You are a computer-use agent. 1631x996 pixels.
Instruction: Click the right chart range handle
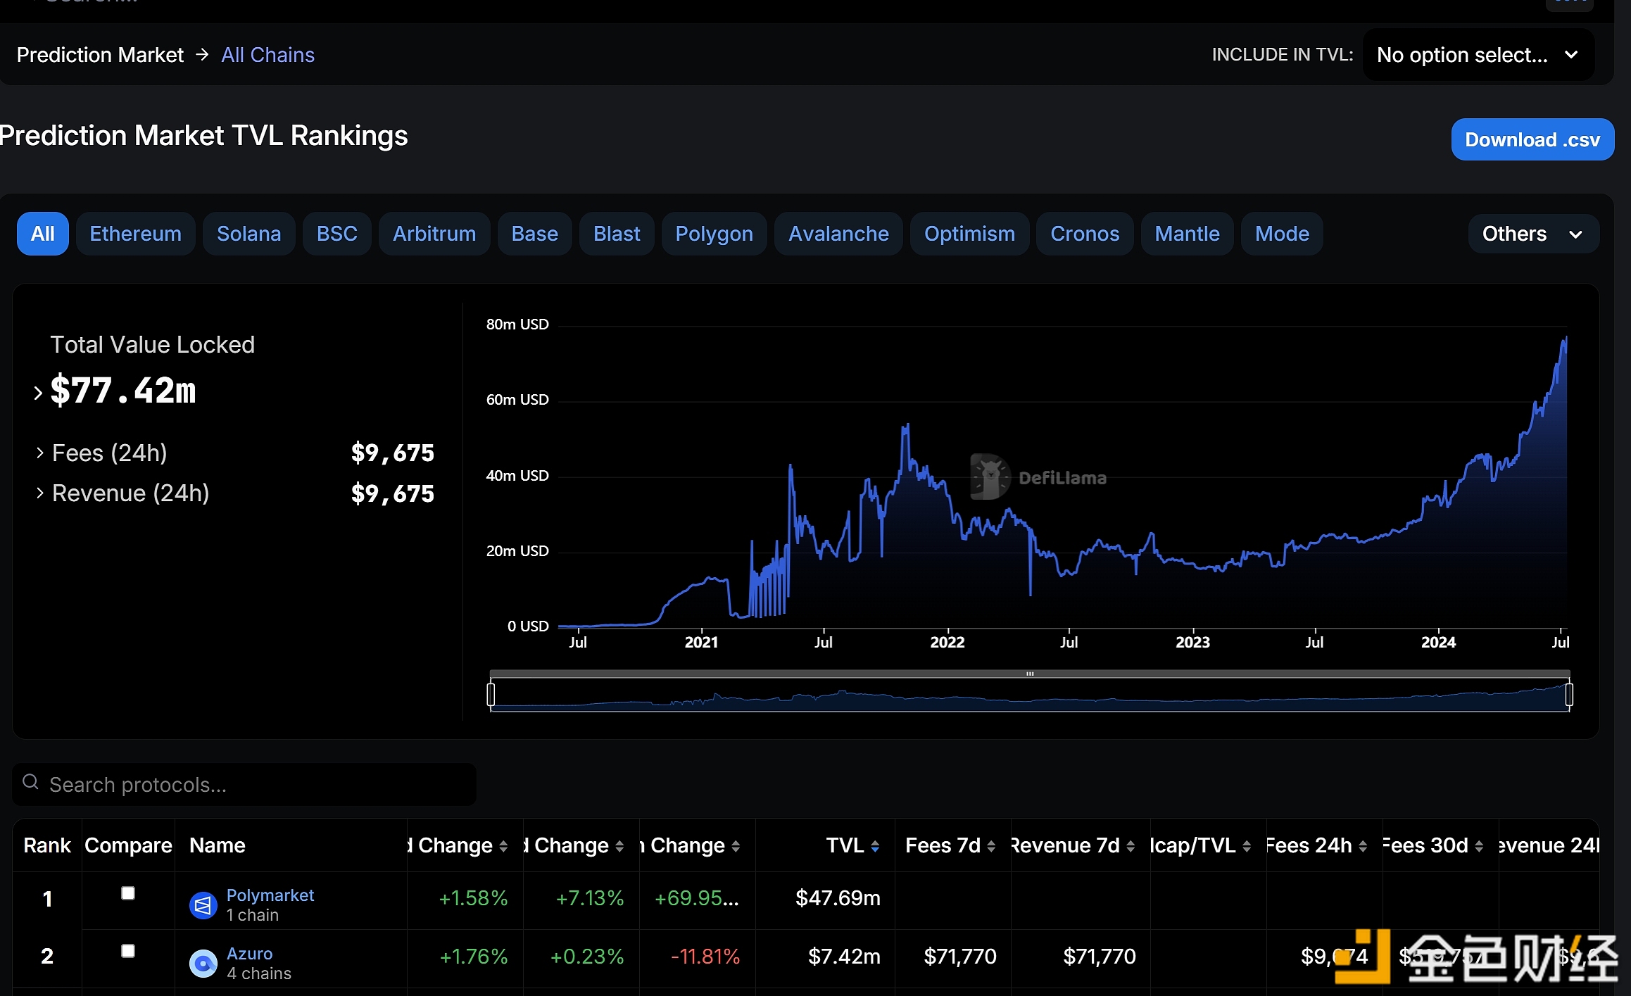(1569, 695)
